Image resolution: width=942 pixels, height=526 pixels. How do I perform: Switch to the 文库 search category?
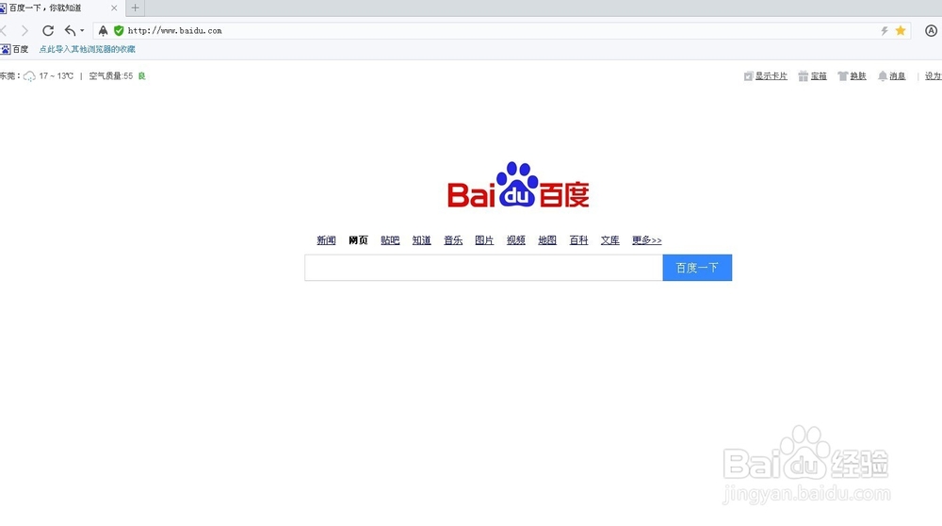click(x=610, y=240)
